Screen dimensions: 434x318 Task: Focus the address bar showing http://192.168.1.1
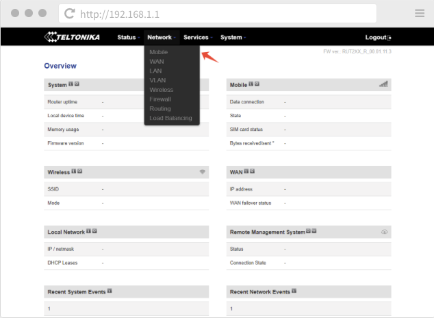pyautogui.click(x=218, y=14)
